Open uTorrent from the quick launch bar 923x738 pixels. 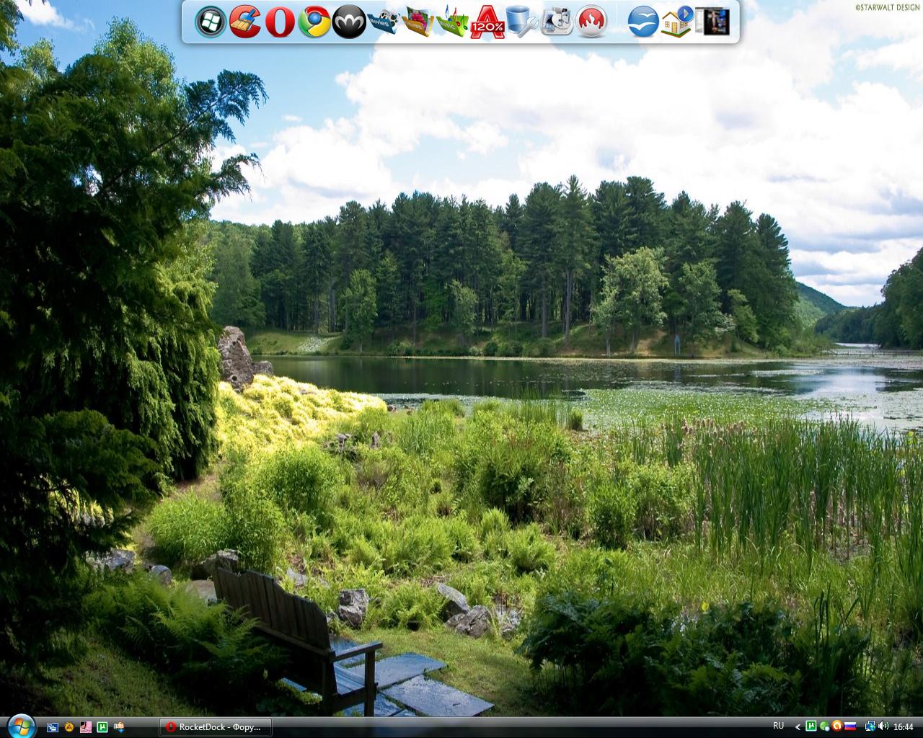tap(102, 727)
